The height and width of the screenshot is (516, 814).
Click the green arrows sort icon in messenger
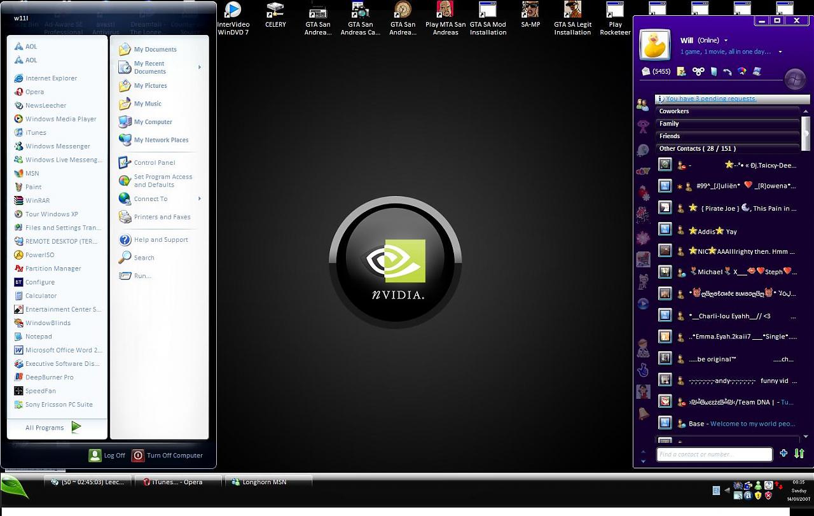pos(799,454)
